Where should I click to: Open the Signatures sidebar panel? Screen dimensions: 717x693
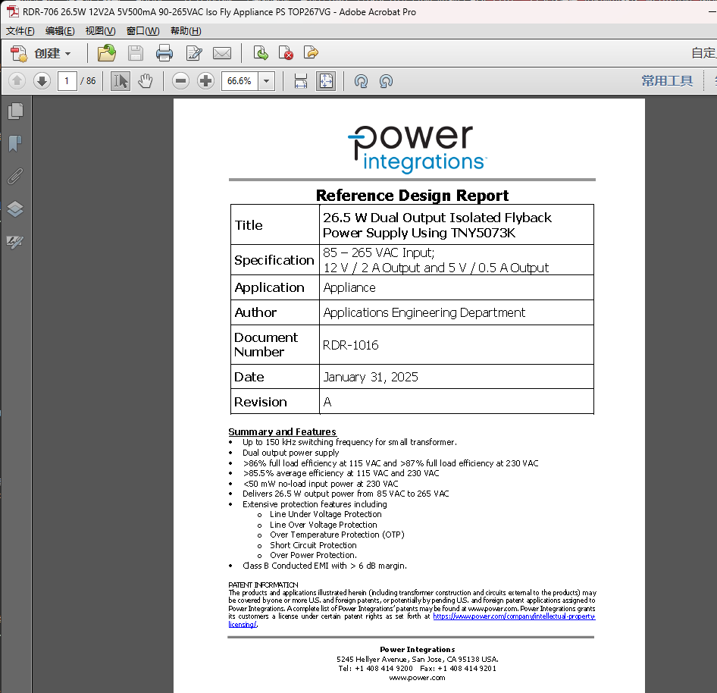tap(16, 242)
